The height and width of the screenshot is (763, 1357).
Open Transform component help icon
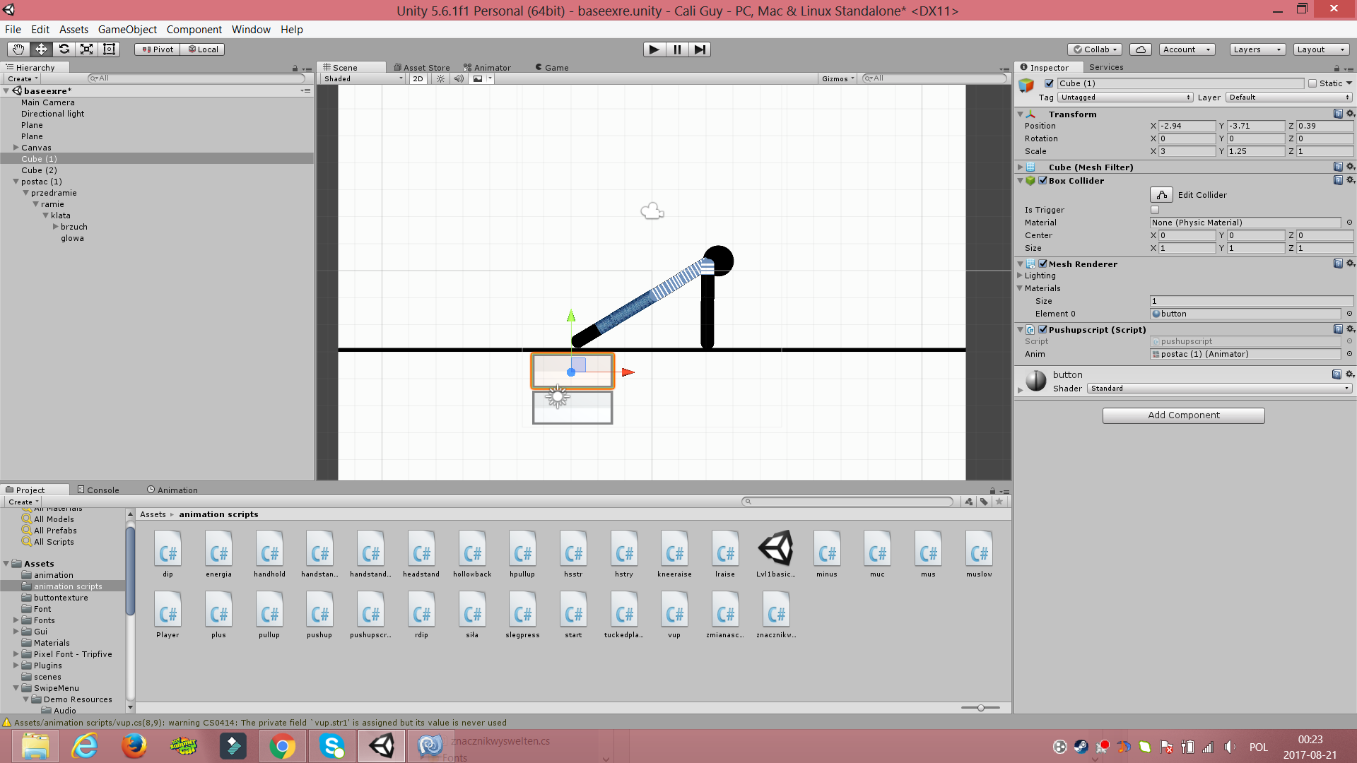[1338, 114]
